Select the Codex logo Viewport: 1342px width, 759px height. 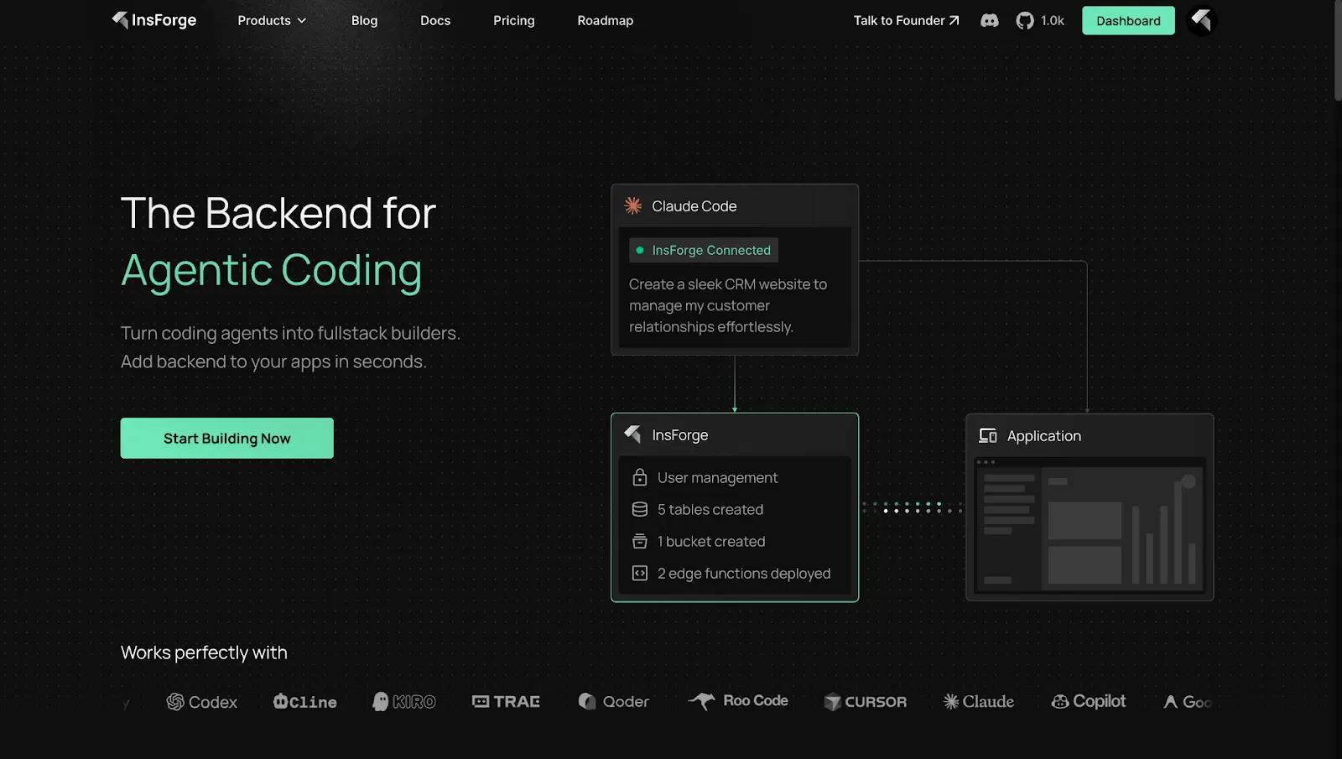point(201,702)
